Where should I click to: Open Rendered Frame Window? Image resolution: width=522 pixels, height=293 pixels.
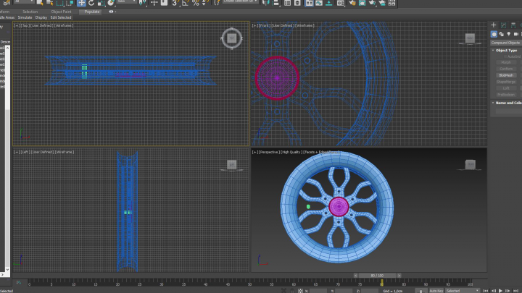coord(362,3)
